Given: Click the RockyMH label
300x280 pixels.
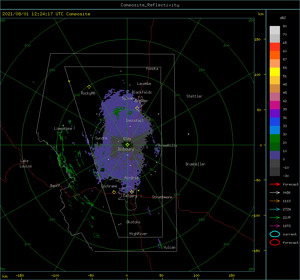Looking at the screenshot, I should click(88, 93).
